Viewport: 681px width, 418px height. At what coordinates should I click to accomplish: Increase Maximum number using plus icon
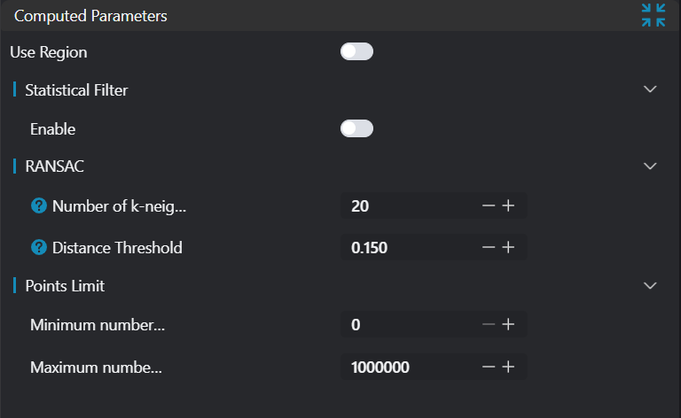(508, 367)
